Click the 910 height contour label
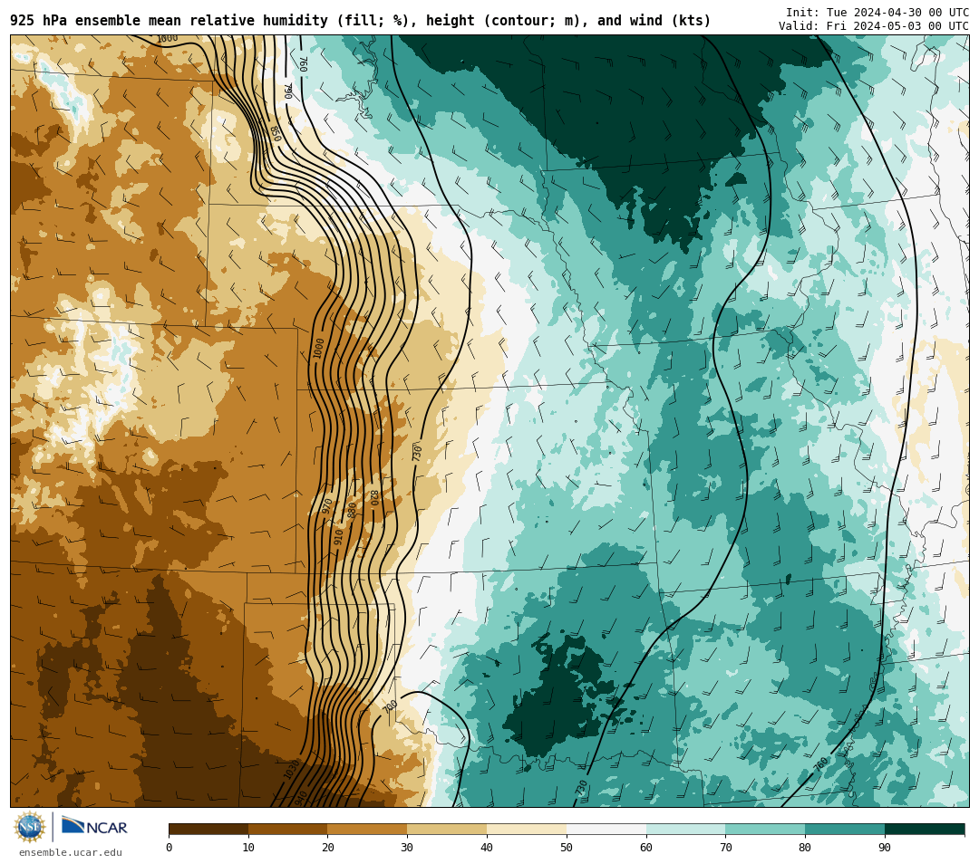The height and width of the screenshot is (864, 979). (x=338, y=536)
